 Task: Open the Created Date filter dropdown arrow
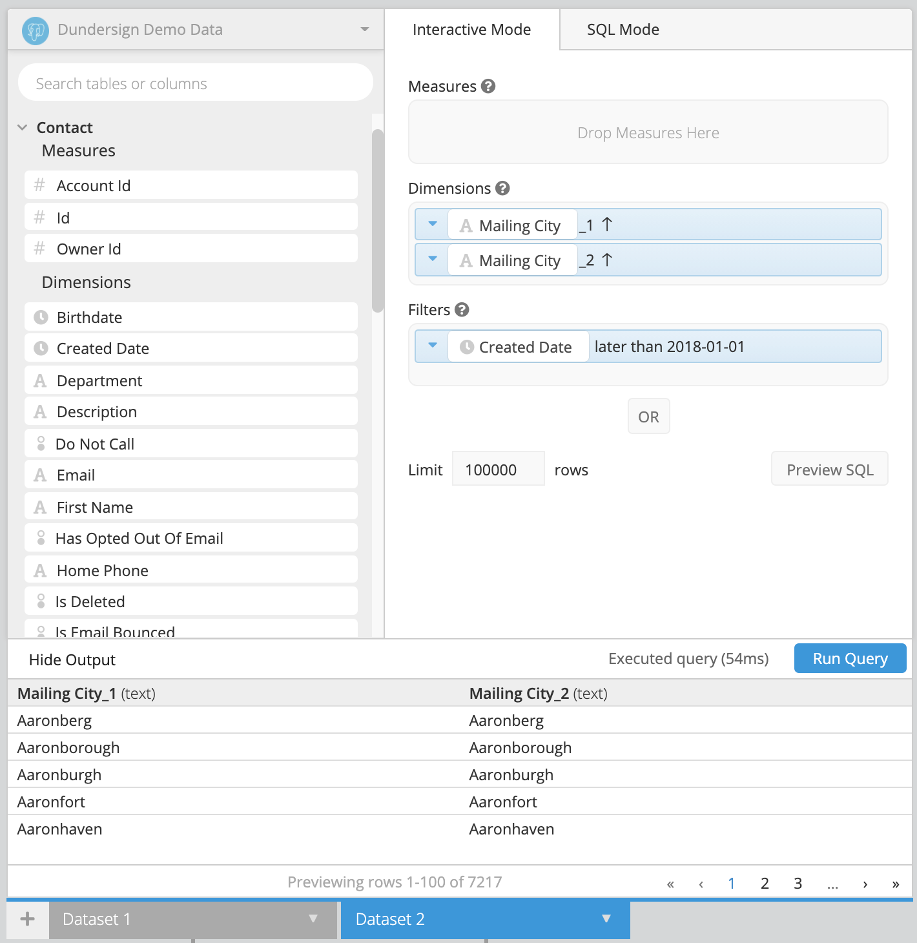pyautogui.click(x=433, y=346)
